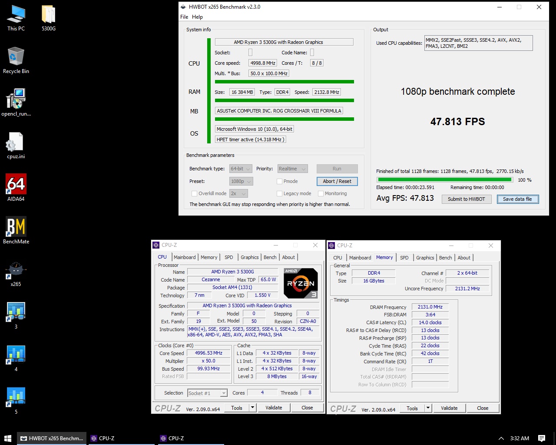The height and width of the screenshot is (445, 556).
Task: Open the Recycle Bin icon
Action: tap(16, 61)
